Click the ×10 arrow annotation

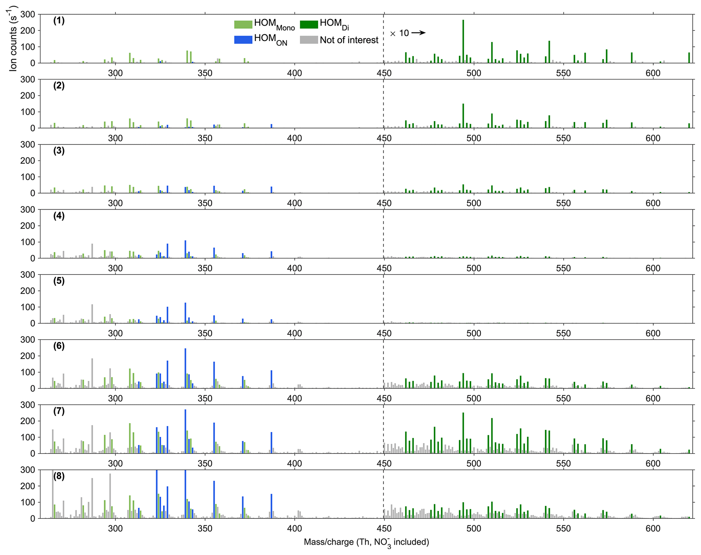pos(407,33)
